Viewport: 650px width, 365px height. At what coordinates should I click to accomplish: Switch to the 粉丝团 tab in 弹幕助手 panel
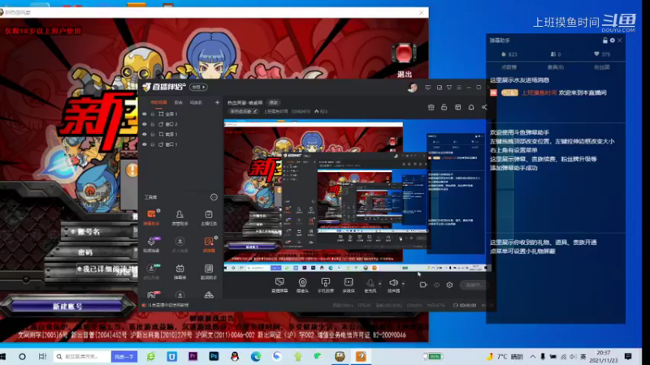click(x=602, y=67)
